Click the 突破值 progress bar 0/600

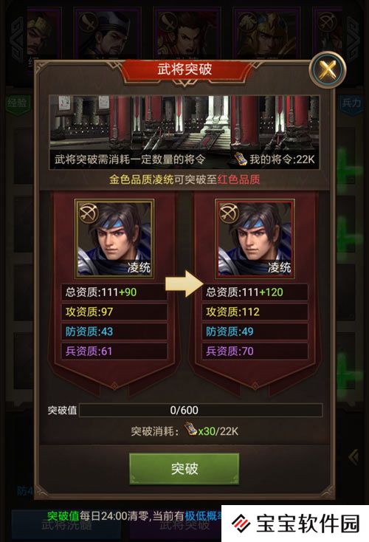[201, 411]
